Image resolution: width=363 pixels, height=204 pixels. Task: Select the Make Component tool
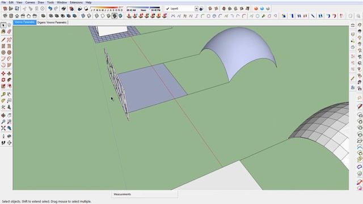tap(9, 25)
